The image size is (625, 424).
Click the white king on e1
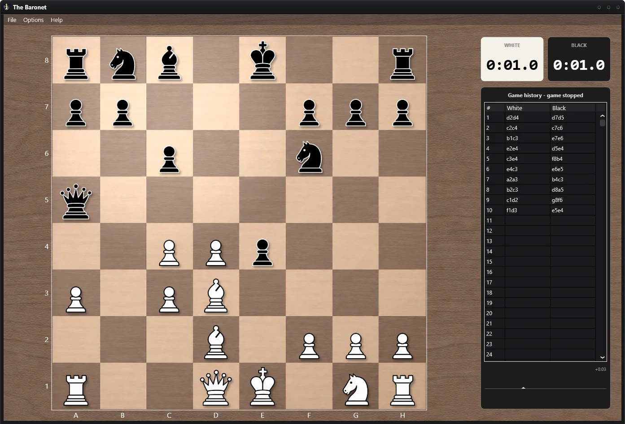(x=262, y=387)
